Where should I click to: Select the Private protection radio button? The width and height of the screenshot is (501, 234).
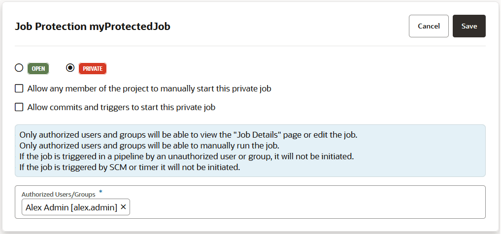70,68
